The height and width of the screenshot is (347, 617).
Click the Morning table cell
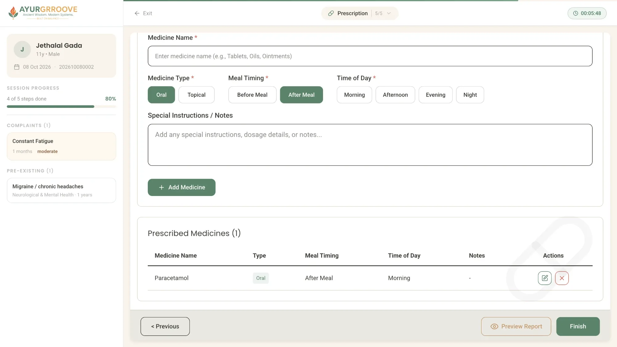pyautogui.click(x=399, y=278)
